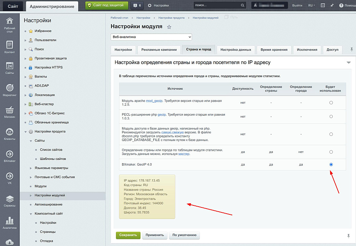Open the мастер link
This screenshot has width=356, height=246.
pyautogui.click(x=184, y=154)
